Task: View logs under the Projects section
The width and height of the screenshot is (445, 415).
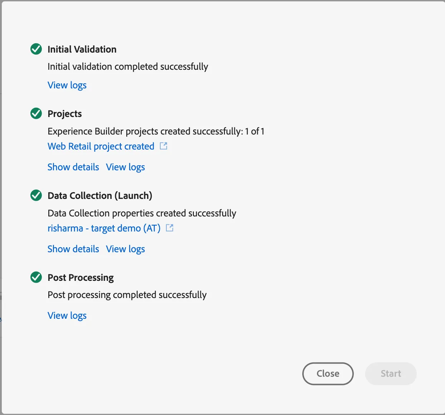Action: [126, 167]
